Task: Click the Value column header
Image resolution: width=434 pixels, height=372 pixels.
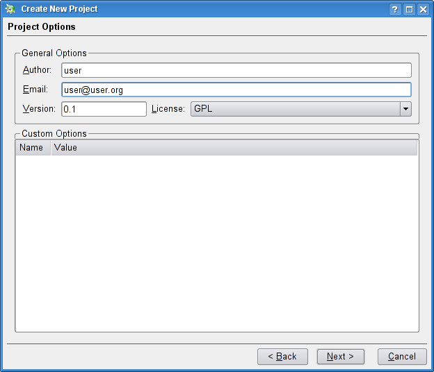Action: pos(65,148)
